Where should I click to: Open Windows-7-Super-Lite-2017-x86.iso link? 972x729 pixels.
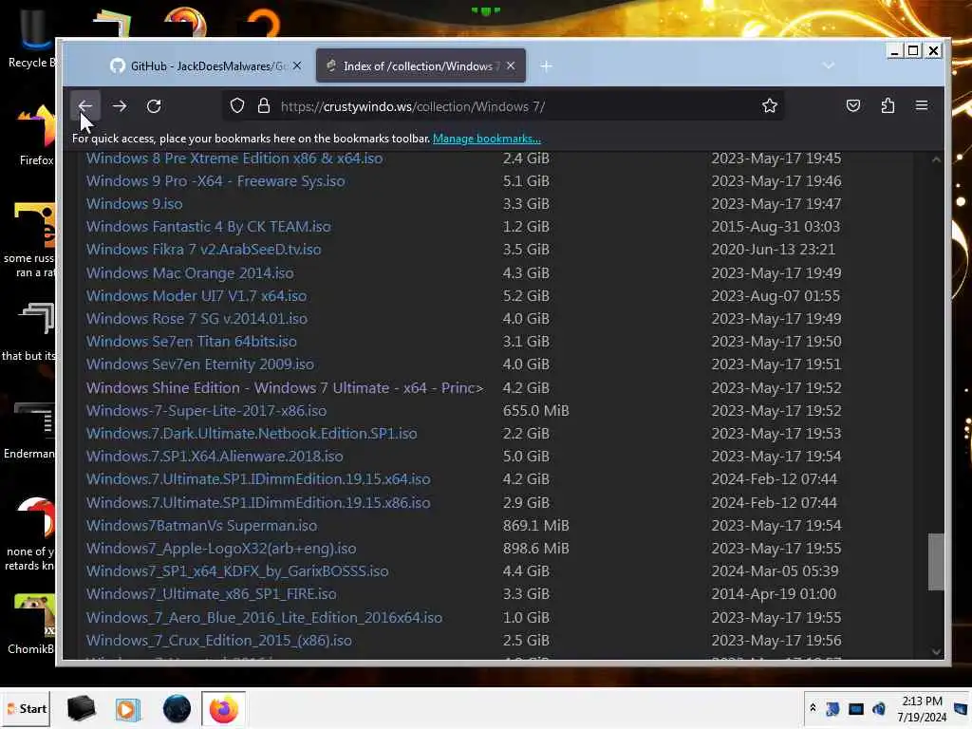[x=206, y=411]
